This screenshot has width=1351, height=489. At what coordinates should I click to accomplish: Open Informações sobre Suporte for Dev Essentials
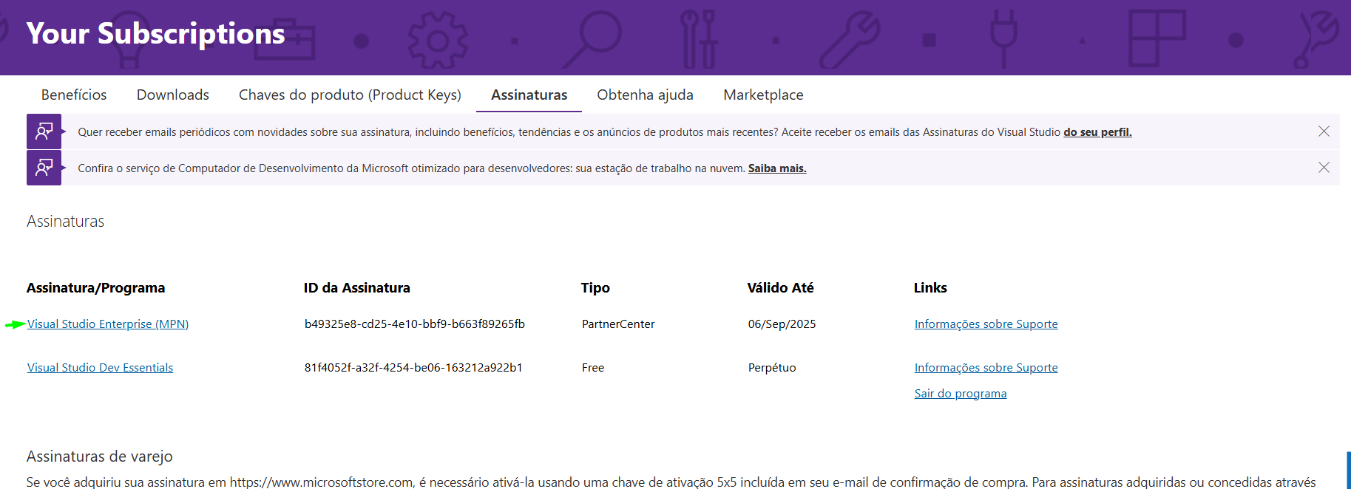click(x=986, y=367)
